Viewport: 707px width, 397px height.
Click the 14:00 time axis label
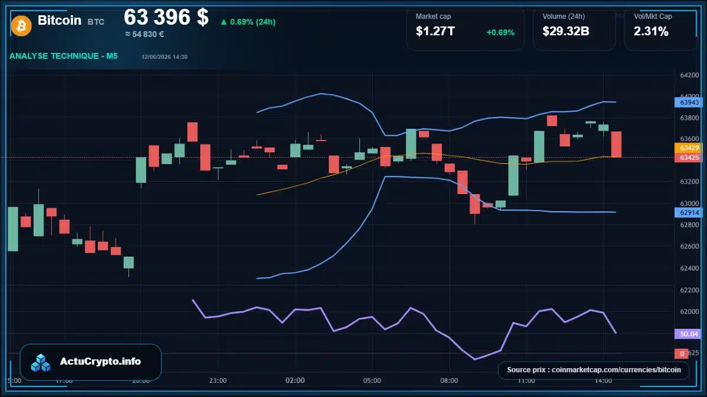pos(603,381)
